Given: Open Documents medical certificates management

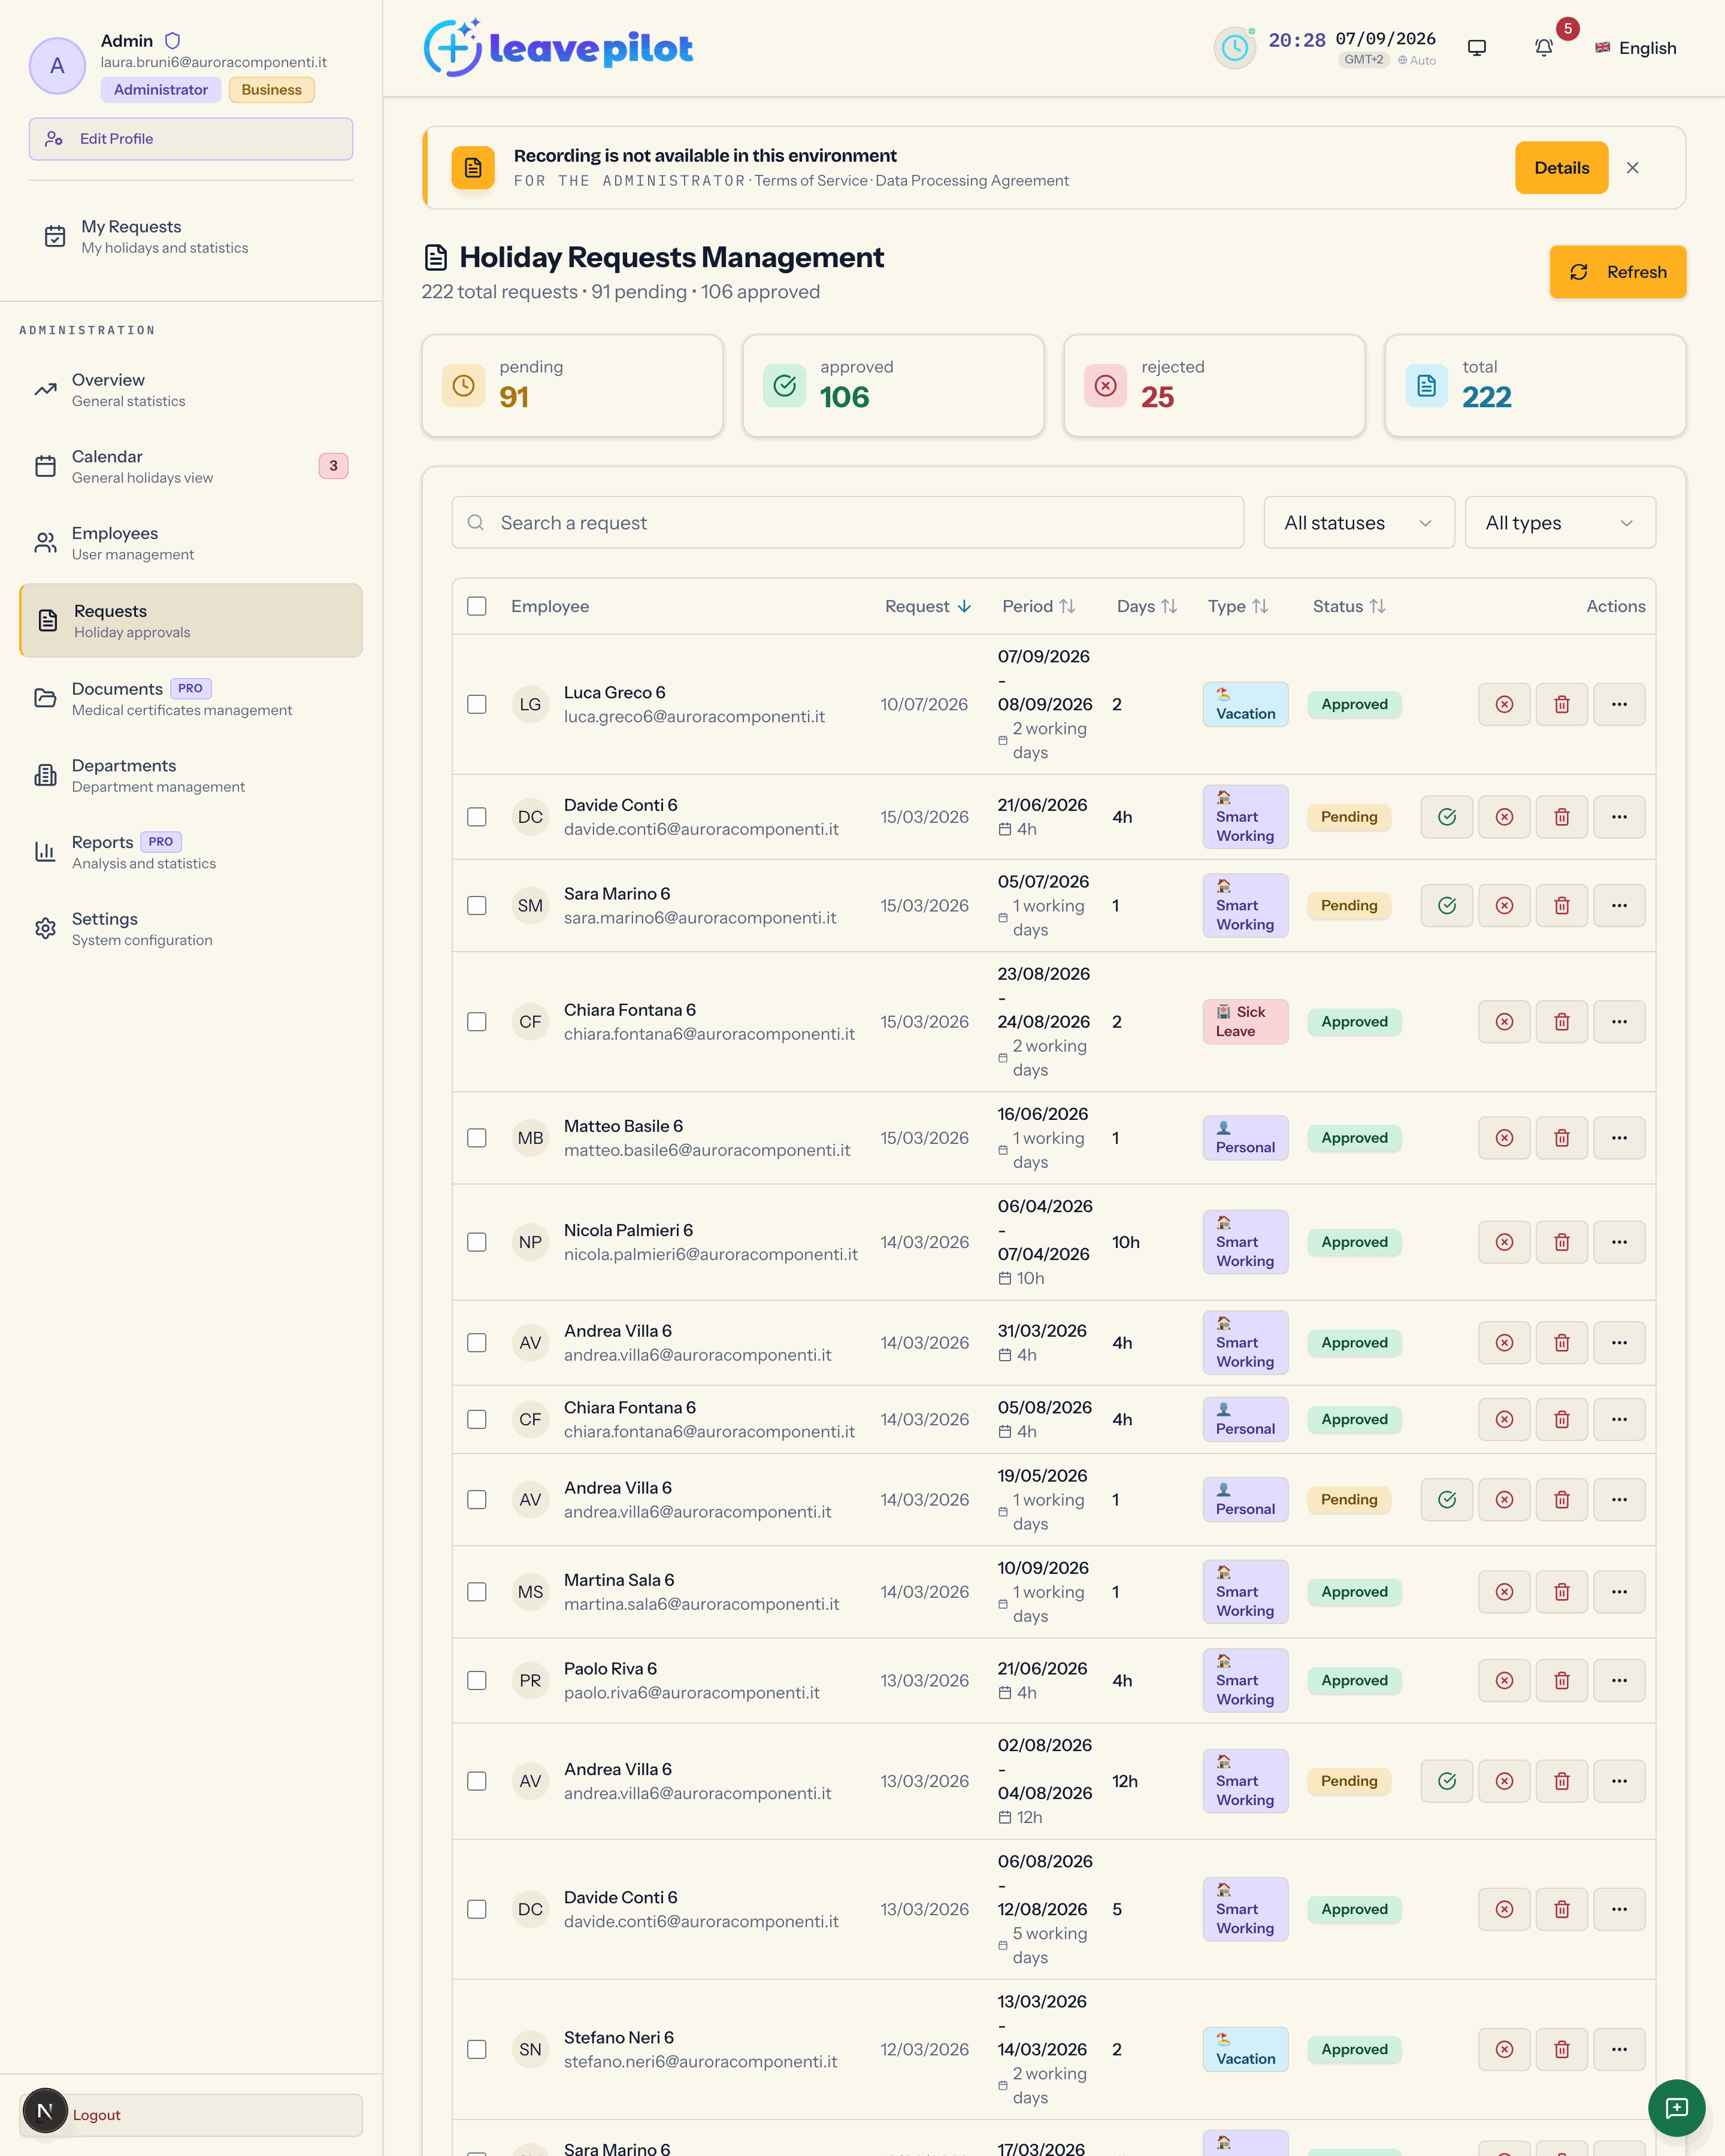Looking at the screenshot, I should (x=191, y=699).
